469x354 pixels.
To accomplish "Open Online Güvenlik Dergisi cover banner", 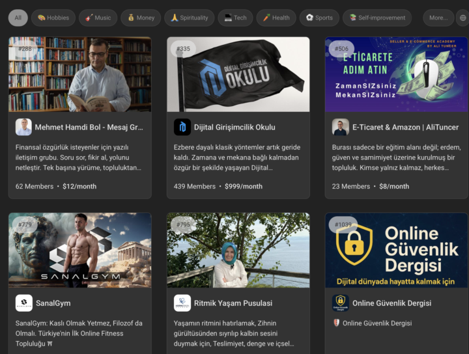I will [396, 251].
